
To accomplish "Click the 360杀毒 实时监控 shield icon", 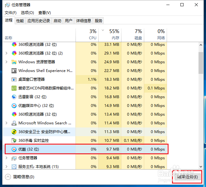I will [x=14, y=141].
